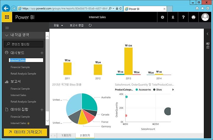Click the 데이터 집합 document icon
The image size is (213, 140).
click(x=7, y=109)
